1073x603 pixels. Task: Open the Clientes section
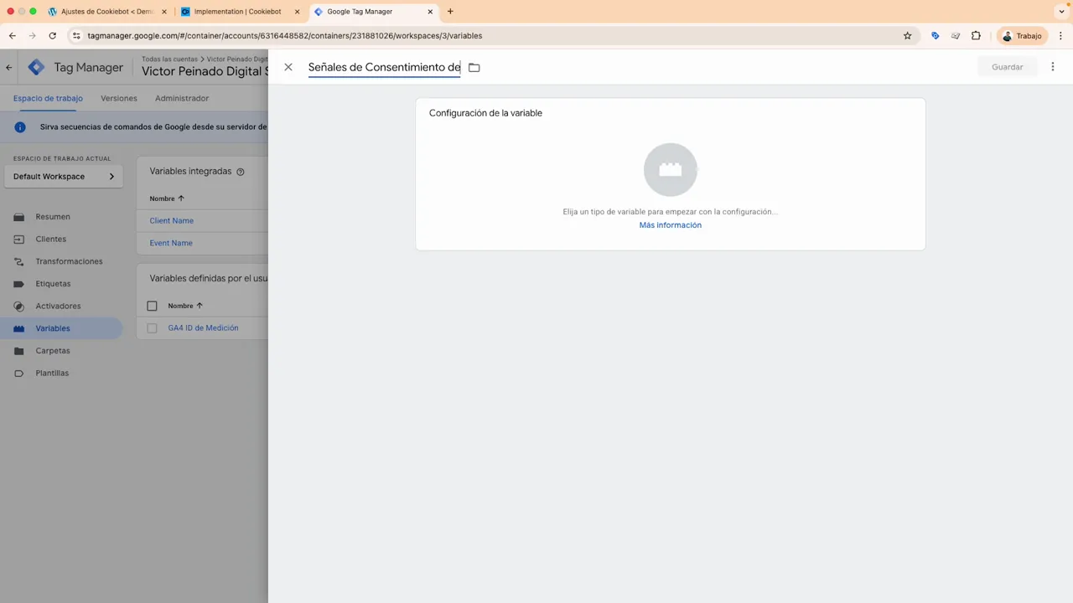click(50, 239)
